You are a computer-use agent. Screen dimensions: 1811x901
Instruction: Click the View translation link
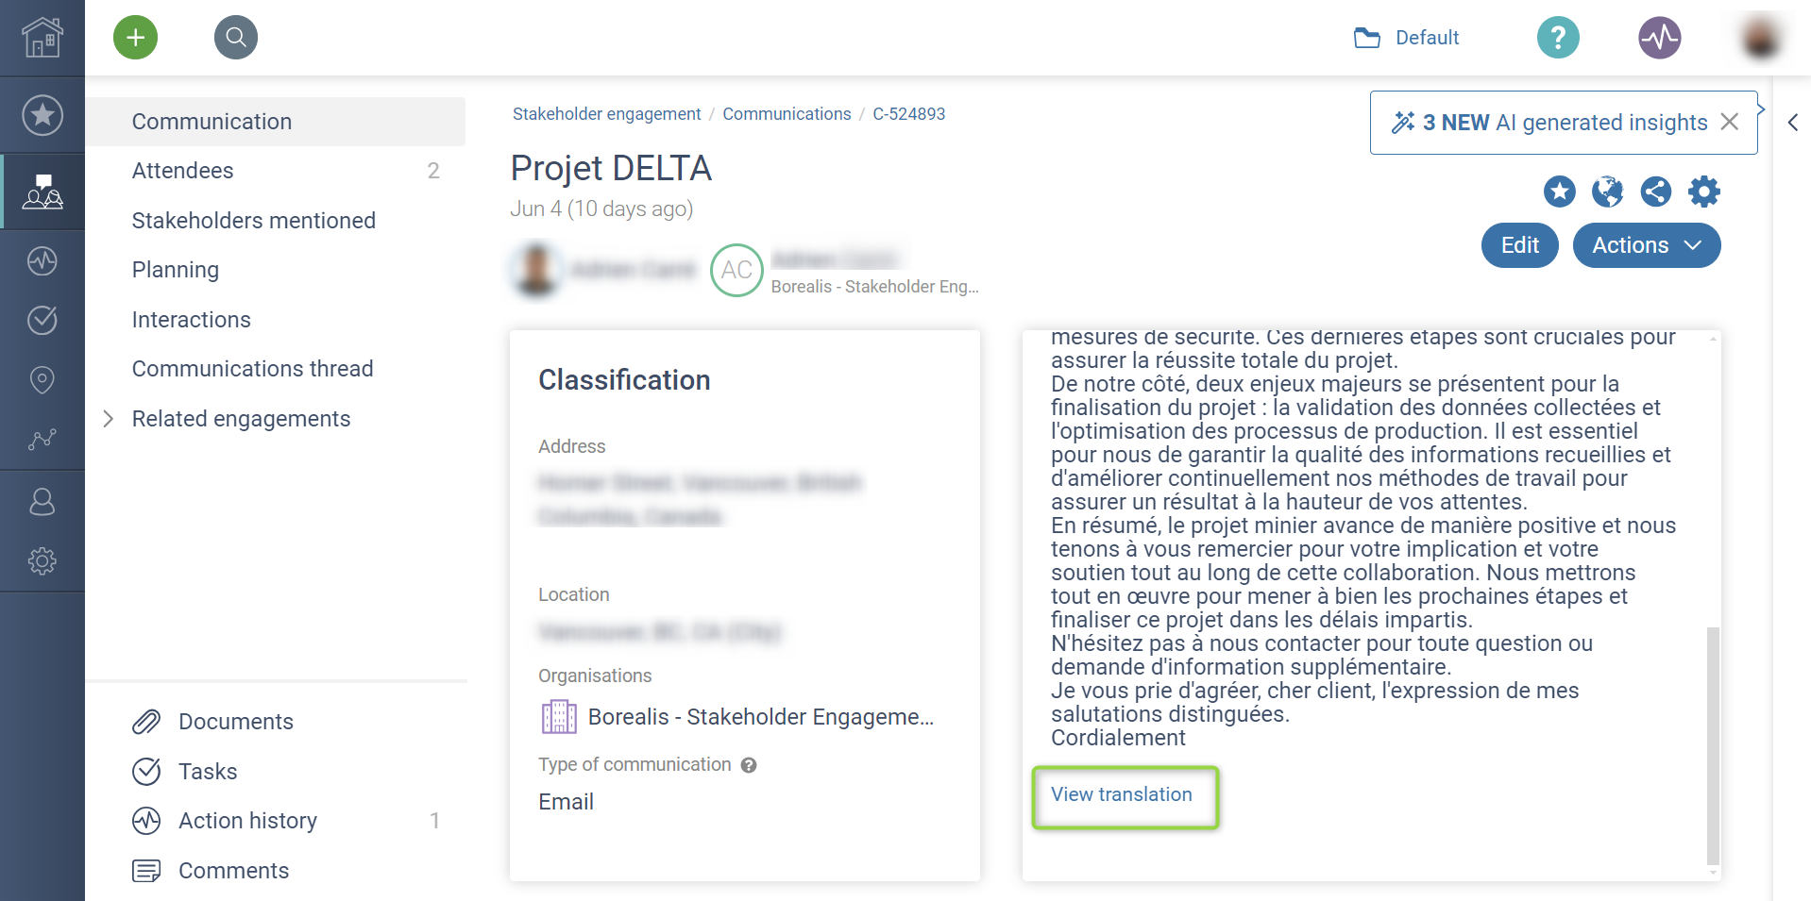point(1122,794)
